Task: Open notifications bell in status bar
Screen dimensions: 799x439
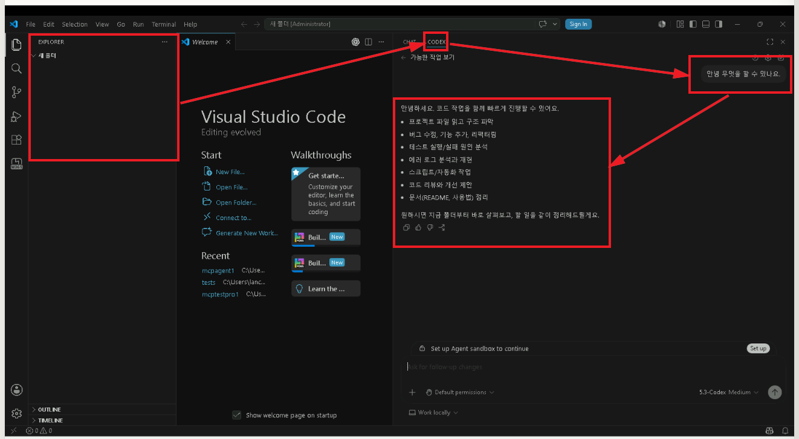Action: coord(785,431)
